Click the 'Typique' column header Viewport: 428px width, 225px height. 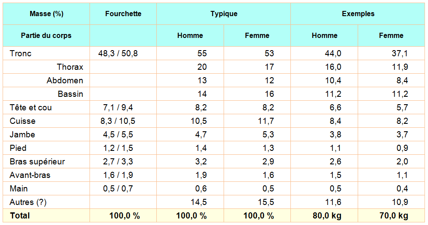point(224,14)
